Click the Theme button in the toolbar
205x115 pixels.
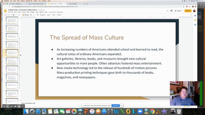[x=54, y=15]
